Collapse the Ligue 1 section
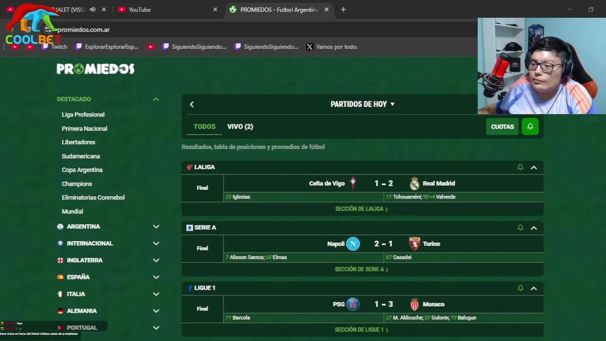This screenshot has height=341, width=606. [x=534, y=288]
